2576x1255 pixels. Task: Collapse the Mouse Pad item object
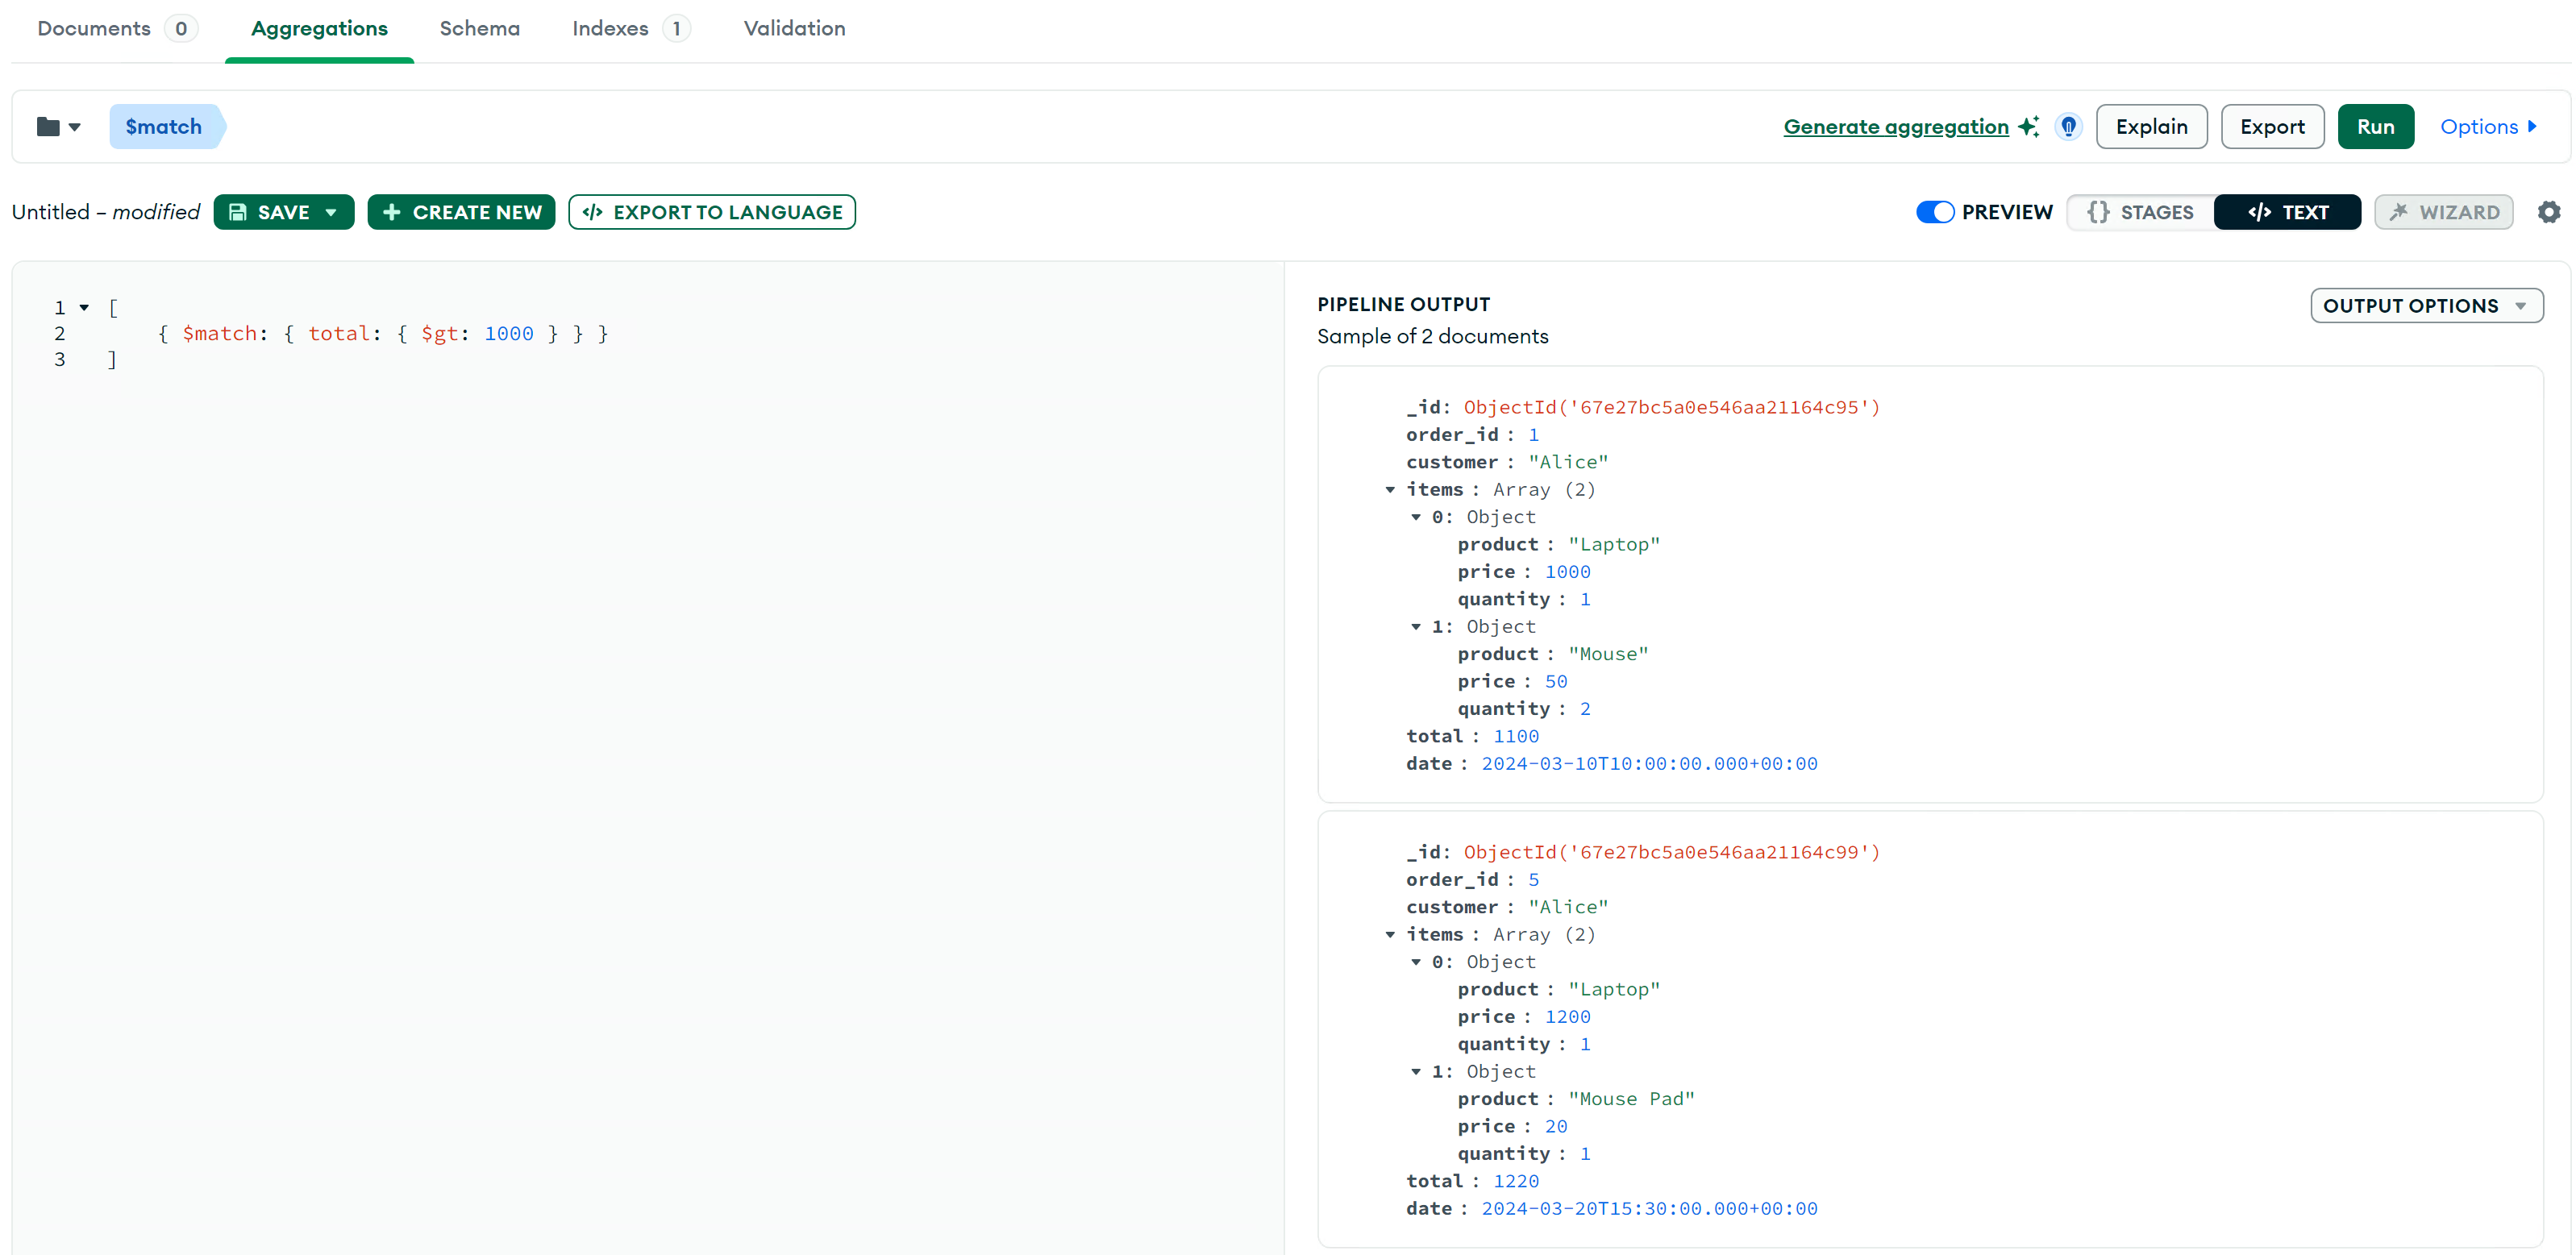(x=1416, y=1072)
